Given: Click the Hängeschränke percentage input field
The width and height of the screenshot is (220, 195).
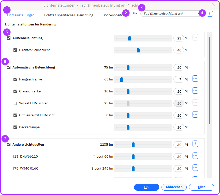Looking at the screenshot, I should pos(179,79).
